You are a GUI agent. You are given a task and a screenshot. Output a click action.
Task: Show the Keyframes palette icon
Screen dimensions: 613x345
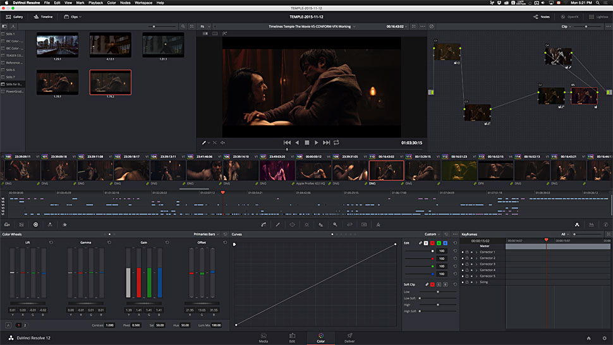pos(577,225)
